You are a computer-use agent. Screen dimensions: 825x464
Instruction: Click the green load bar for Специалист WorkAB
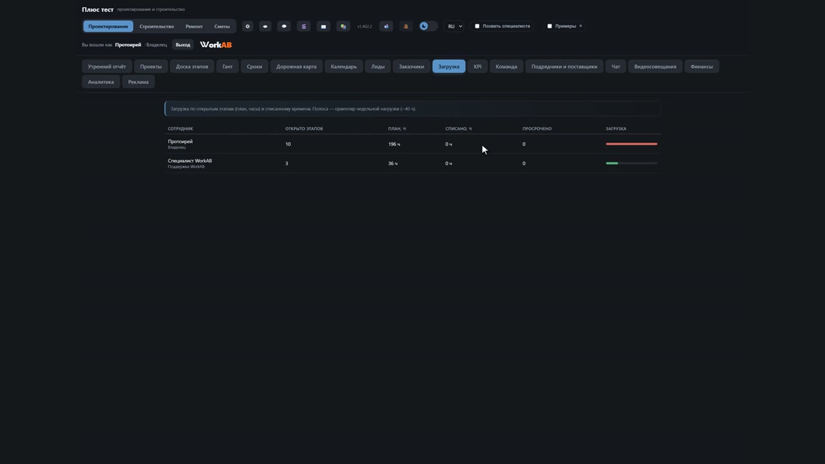click(x=612, y=163)
